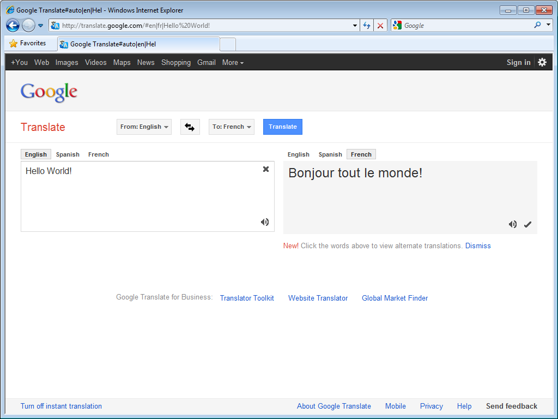The image size is (558, 419).
Task: Select Spanish as source language
Action: tap(68, 154)
